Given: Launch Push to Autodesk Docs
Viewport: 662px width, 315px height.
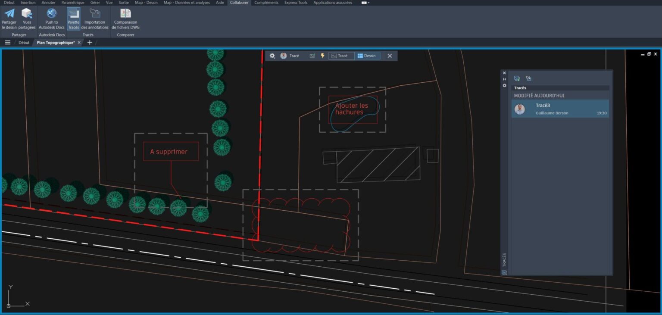Looking at the screenshot, I should [51, 19].
